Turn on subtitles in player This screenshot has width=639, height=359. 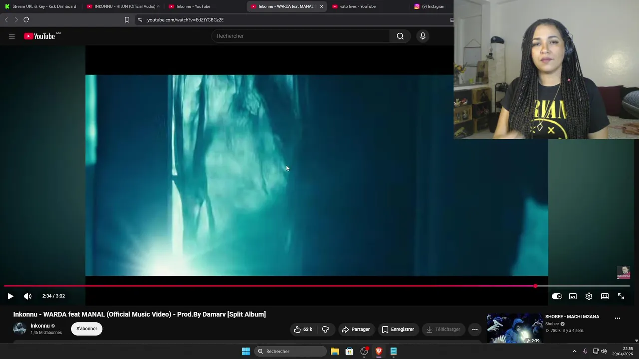[x=573, y=296]
